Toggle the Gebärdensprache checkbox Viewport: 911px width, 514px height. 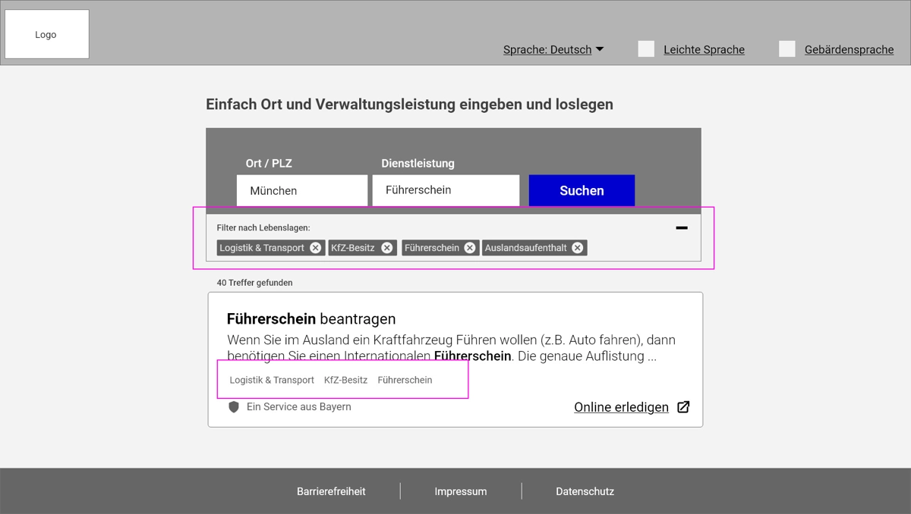click(787, 49)
